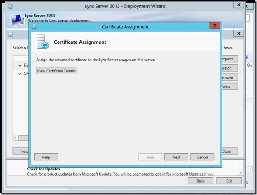Click View Certificate Details button
Screen dimensions: 257x195
(56, 71)
